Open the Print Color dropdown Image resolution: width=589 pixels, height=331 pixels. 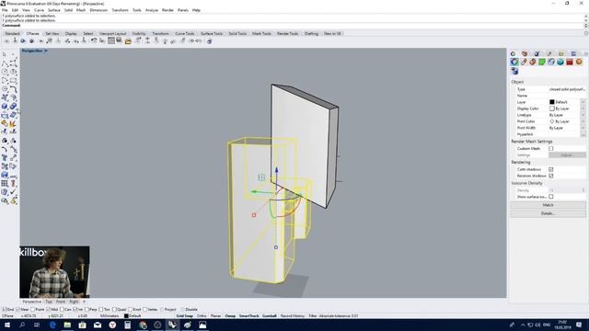(x=583, y=121)
